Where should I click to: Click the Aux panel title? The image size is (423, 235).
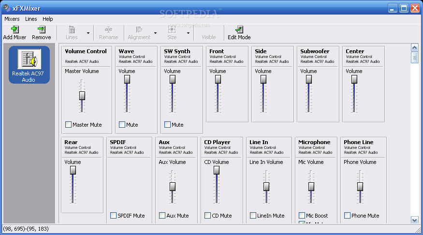pos(164,142)
